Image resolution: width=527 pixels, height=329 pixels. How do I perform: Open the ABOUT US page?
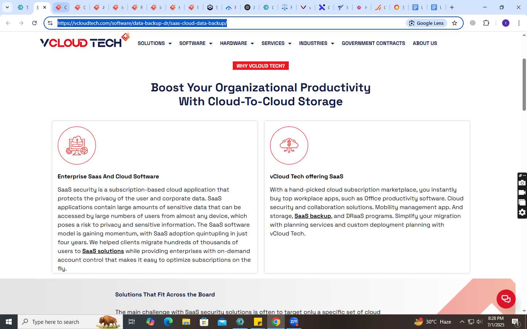click(x=425, y=43)
